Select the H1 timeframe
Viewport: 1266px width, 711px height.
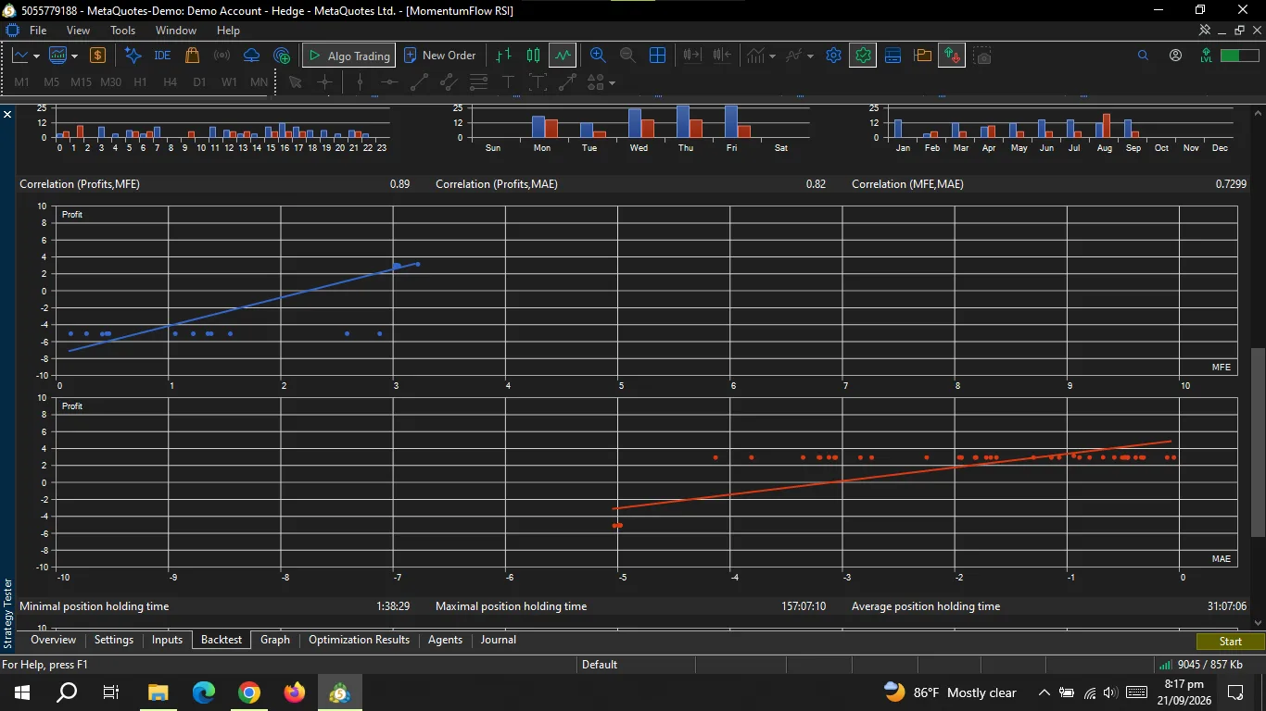coord(140,82)
